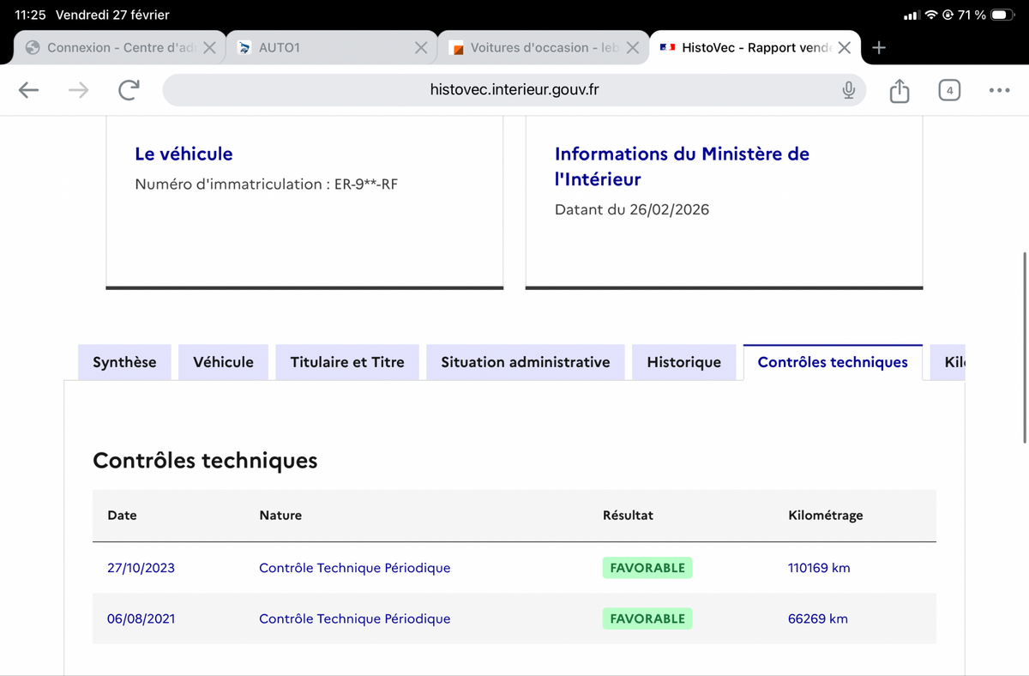Open the Situation administrative tab
The height and width of the screenshot is (676, 1029).
click(526, 362)
